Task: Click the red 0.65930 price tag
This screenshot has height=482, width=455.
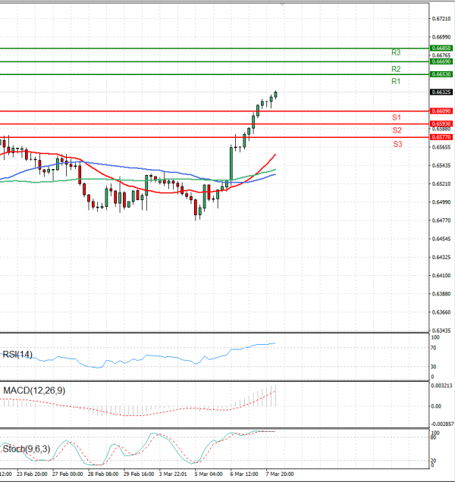Action: point(441,124)
